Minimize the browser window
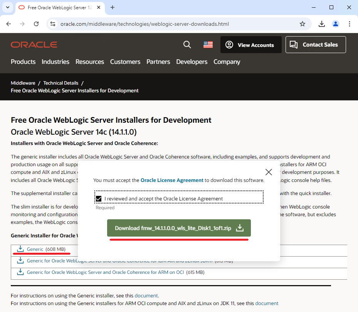 (x=314, y=8)
